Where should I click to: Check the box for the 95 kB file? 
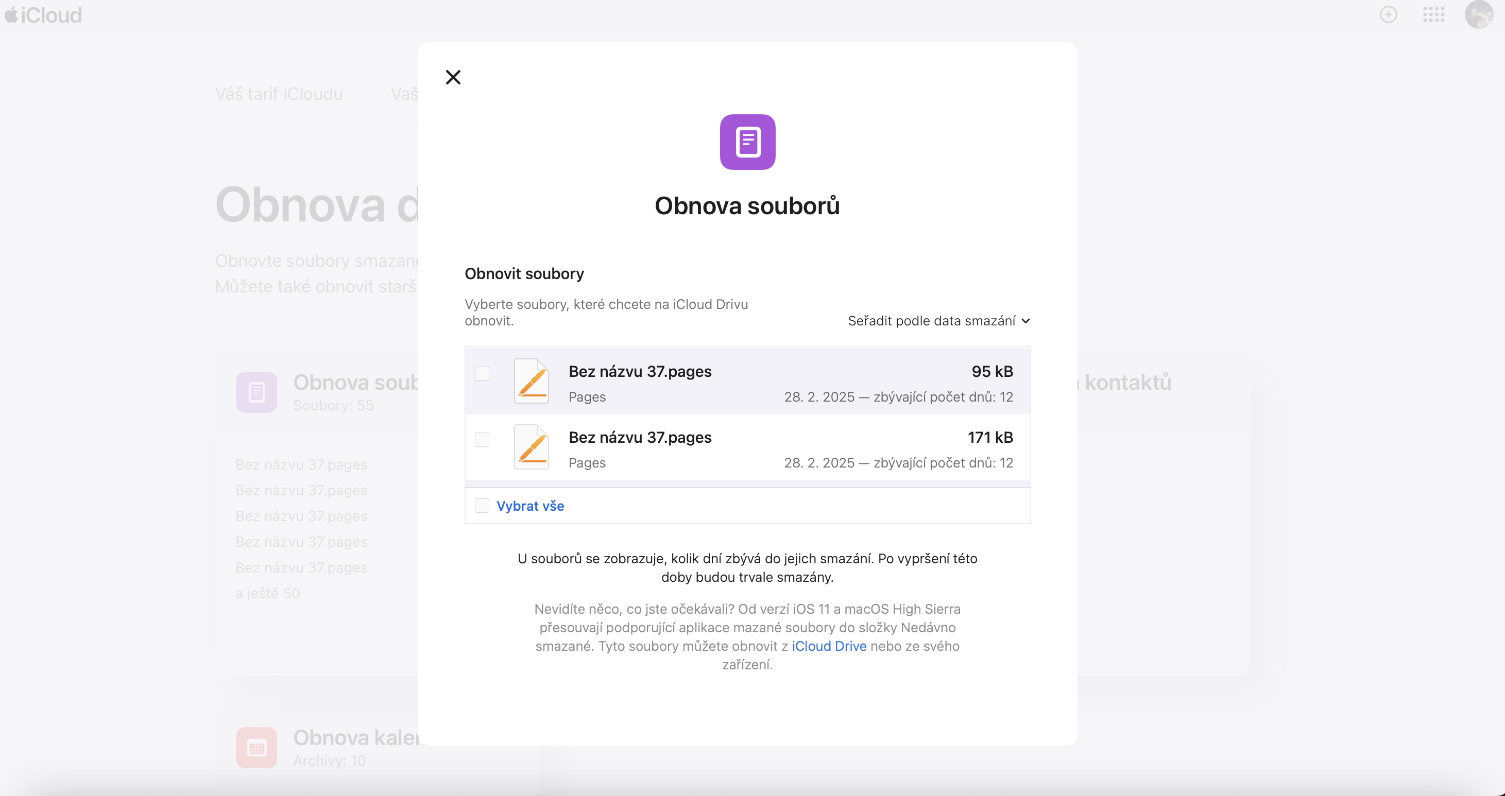click(x=482, y=374)
